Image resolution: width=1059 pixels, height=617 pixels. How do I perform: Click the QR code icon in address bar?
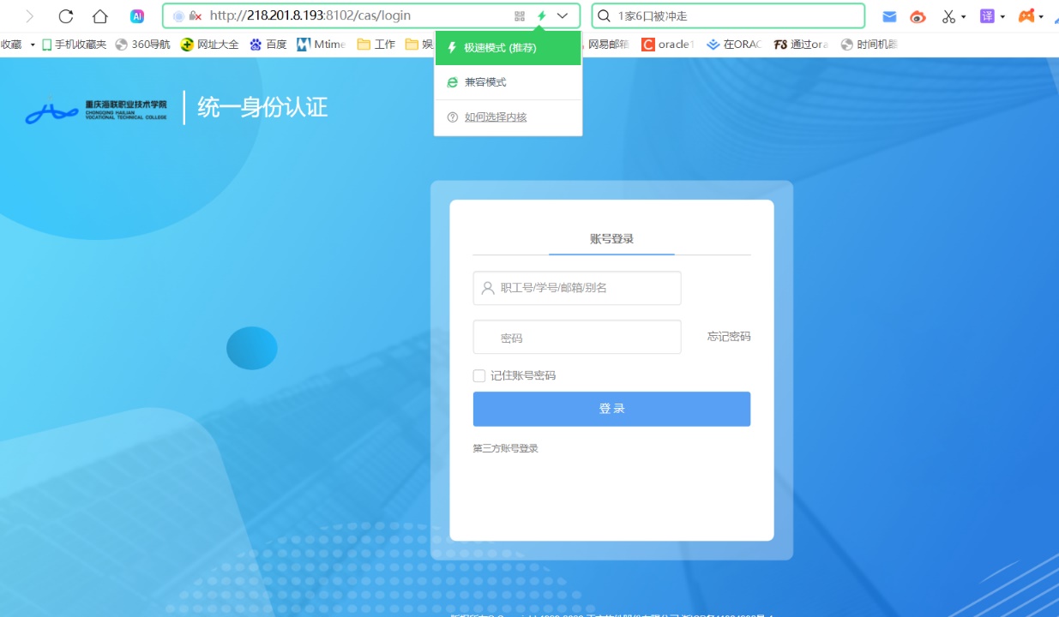pyautogui.click(x=520, y=16)
